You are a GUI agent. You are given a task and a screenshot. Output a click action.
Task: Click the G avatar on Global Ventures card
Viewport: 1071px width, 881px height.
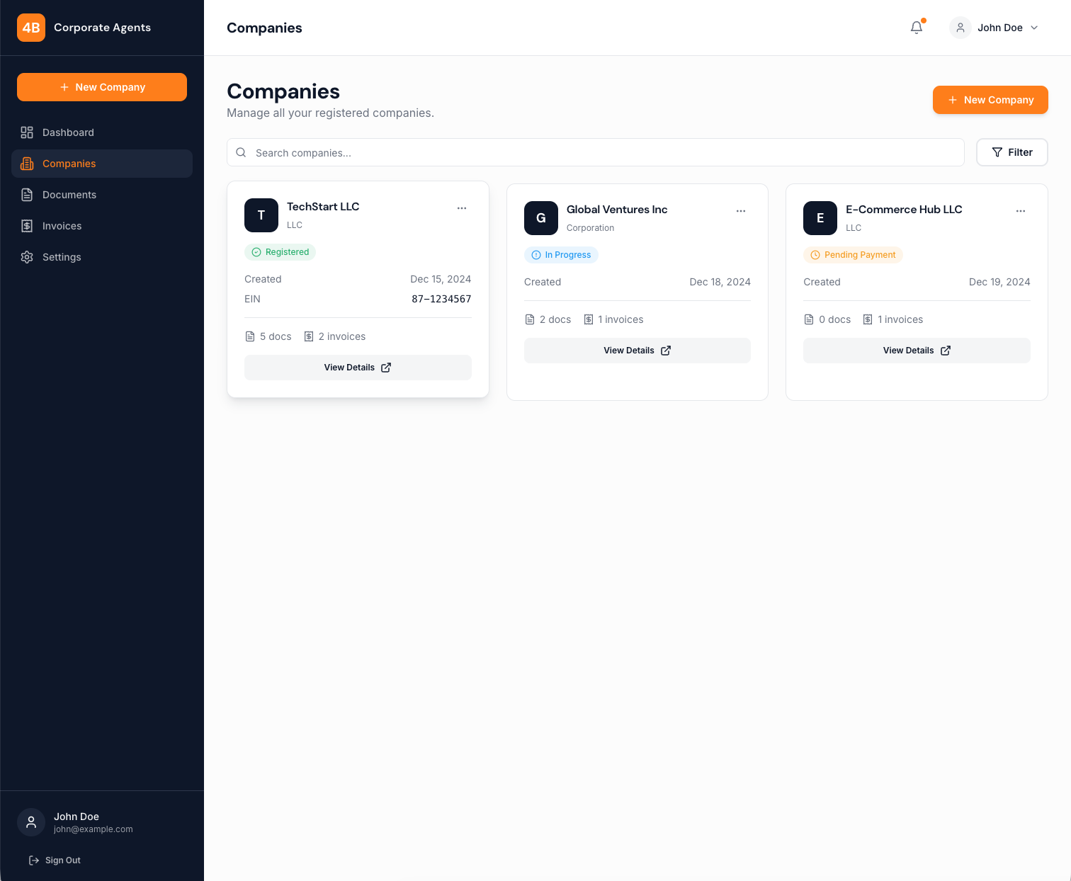pos(541,218)
